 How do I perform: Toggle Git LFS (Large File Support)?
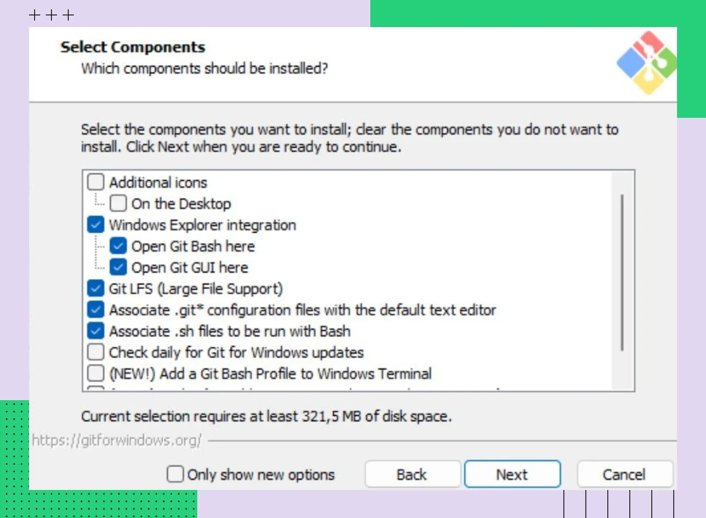[96, 288]
